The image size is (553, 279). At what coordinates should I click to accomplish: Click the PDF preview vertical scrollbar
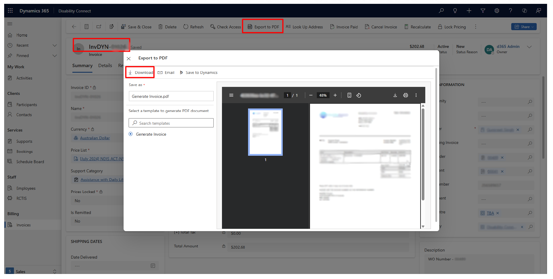click(x=423, y=154)
